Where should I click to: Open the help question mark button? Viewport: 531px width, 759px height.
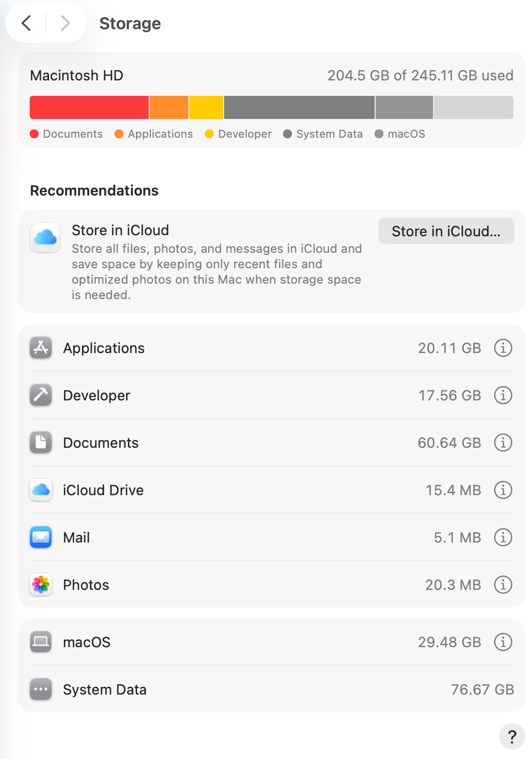[x=512, y=736]
